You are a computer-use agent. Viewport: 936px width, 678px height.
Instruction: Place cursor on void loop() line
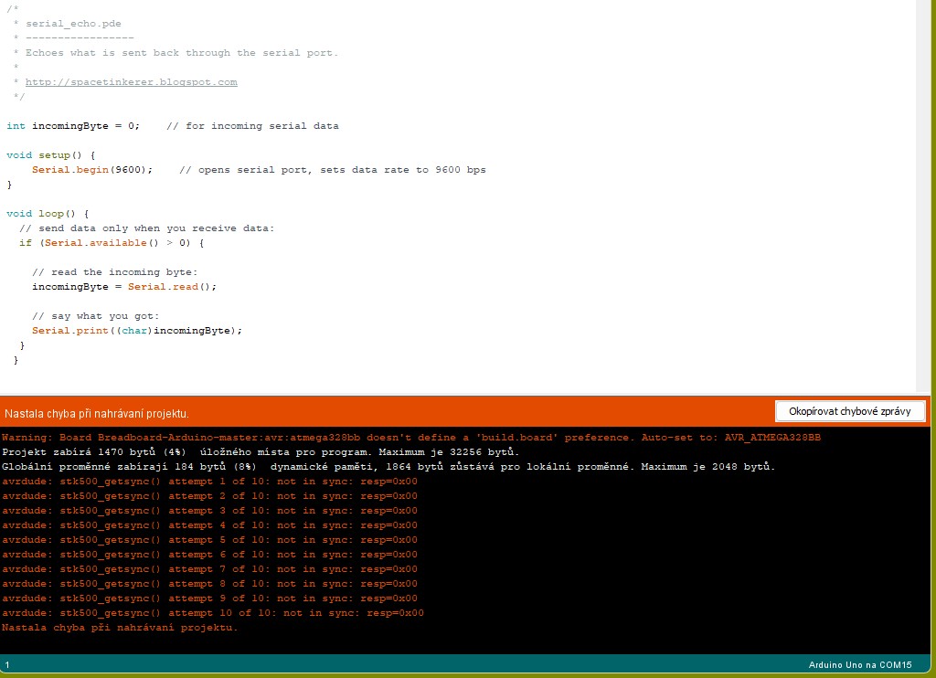(48, 214)
